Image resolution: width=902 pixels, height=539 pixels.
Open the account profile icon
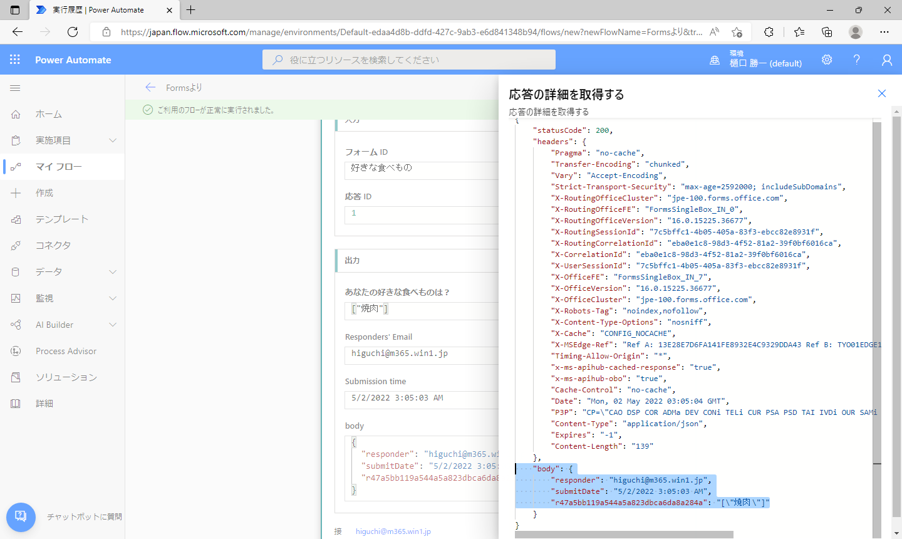[x=886, y=60]
